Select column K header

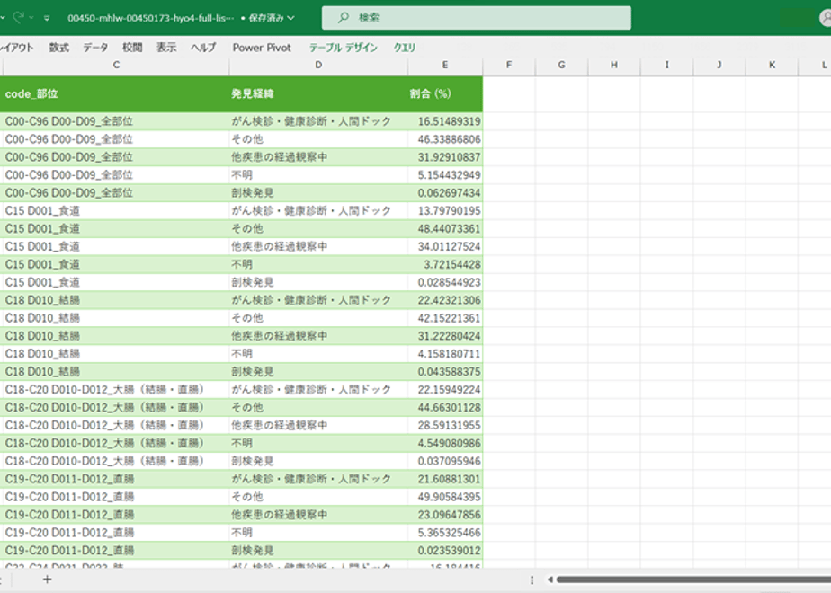[x=772, y=65]
